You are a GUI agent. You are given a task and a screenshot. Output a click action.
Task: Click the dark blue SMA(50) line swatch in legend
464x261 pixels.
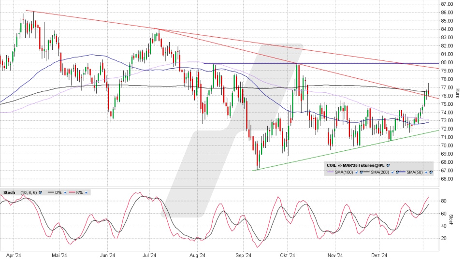[x=403, y=172]
